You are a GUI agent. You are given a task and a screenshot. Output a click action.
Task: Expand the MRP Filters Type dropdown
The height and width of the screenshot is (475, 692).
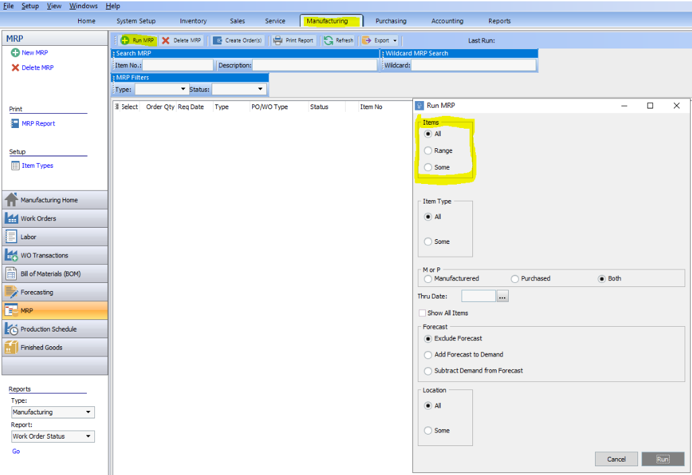pos(183,89)
